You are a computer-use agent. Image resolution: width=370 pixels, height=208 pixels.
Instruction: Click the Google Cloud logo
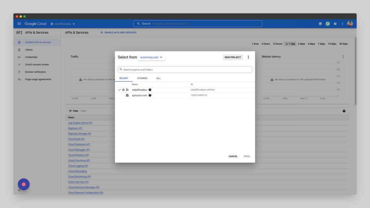tap(35, 24)
